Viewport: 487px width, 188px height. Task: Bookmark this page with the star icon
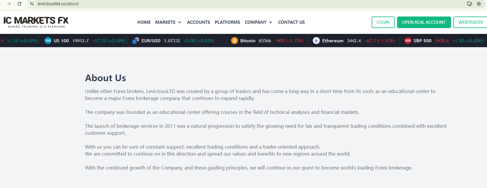479,4
